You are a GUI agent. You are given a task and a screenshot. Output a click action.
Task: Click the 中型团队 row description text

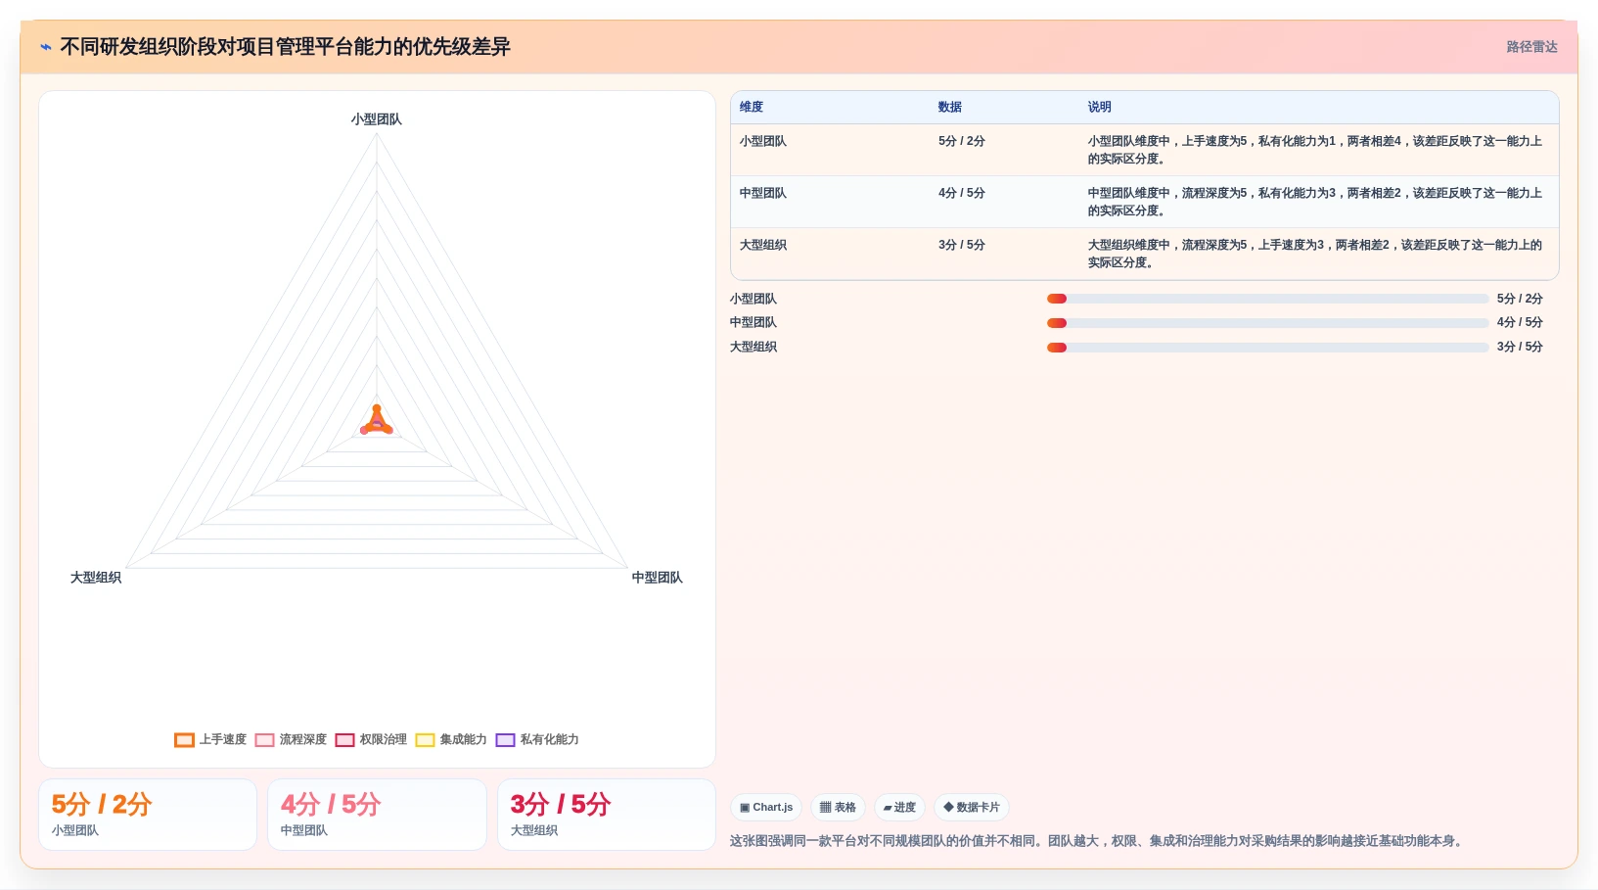tap(1315, 202)
